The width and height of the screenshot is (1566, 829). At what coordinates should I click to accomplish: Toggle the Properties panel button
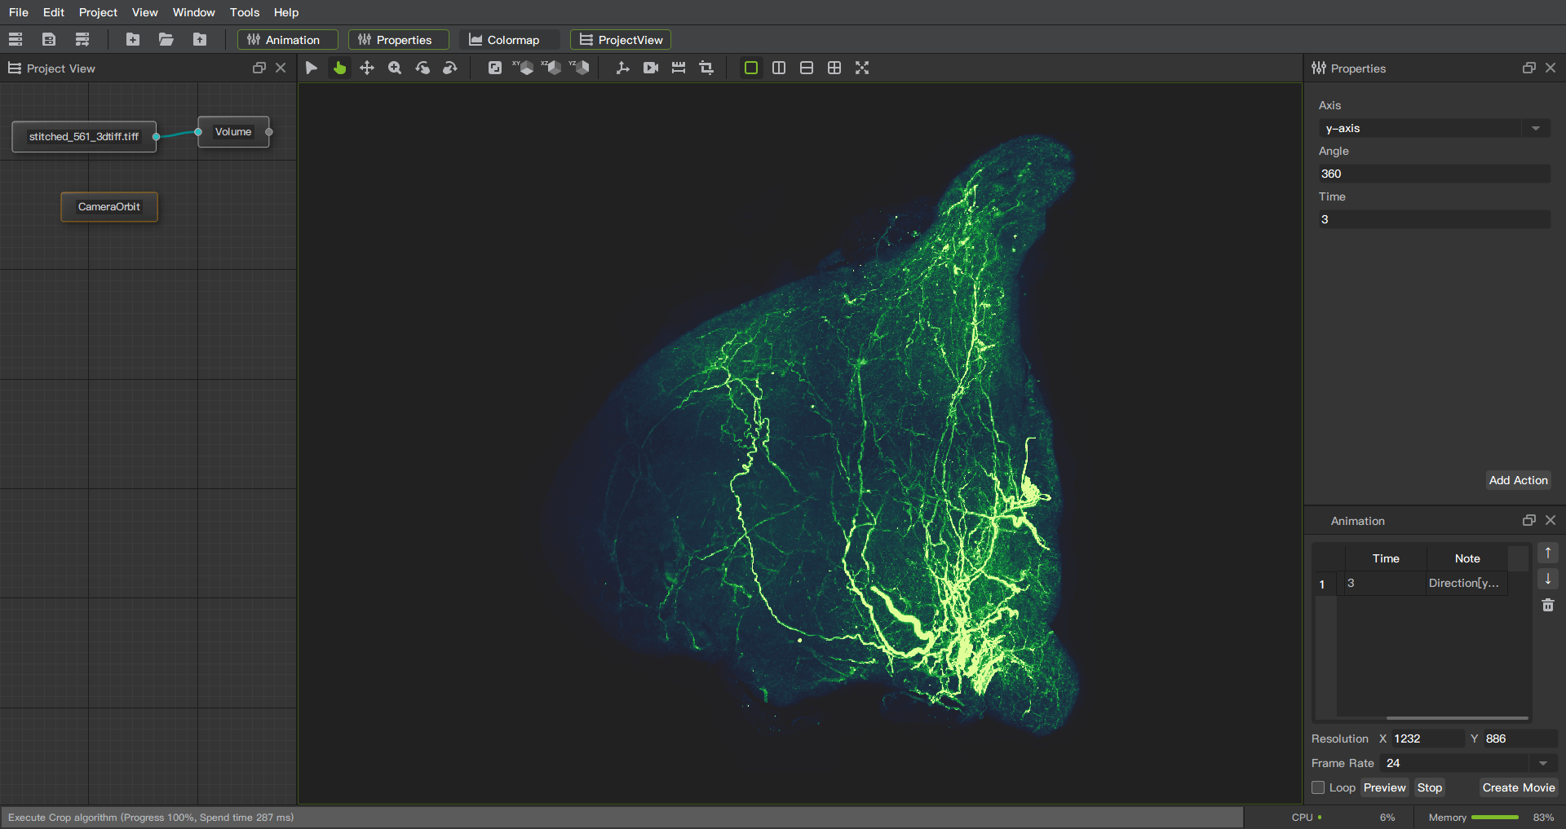tap(399, 40)
